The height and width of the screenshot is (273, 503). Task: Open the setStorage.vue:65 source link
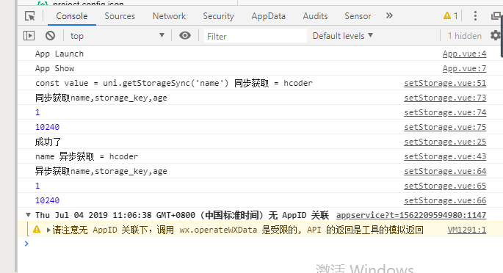[445, 186]
